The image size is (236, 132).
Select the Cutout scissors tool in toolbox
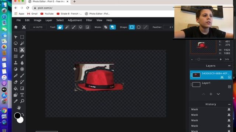point(22,50)
